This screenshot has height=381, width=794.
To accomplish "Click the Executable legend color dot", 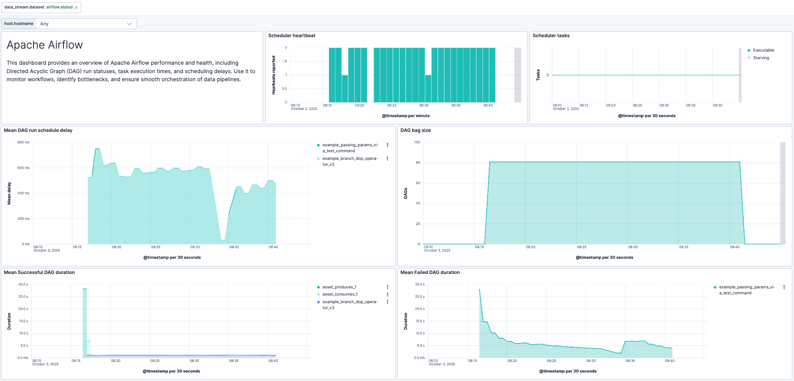I will tap(749, 50).
